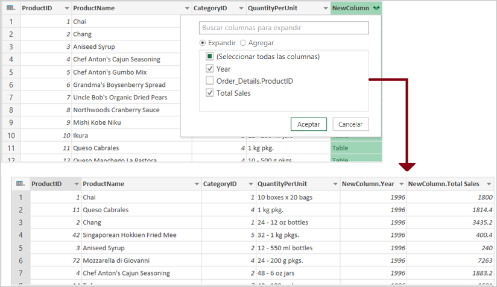Select cell '12 - 550 ml bottles'
The width and height of the screenshot is (497, 287).
coord(298,248)
